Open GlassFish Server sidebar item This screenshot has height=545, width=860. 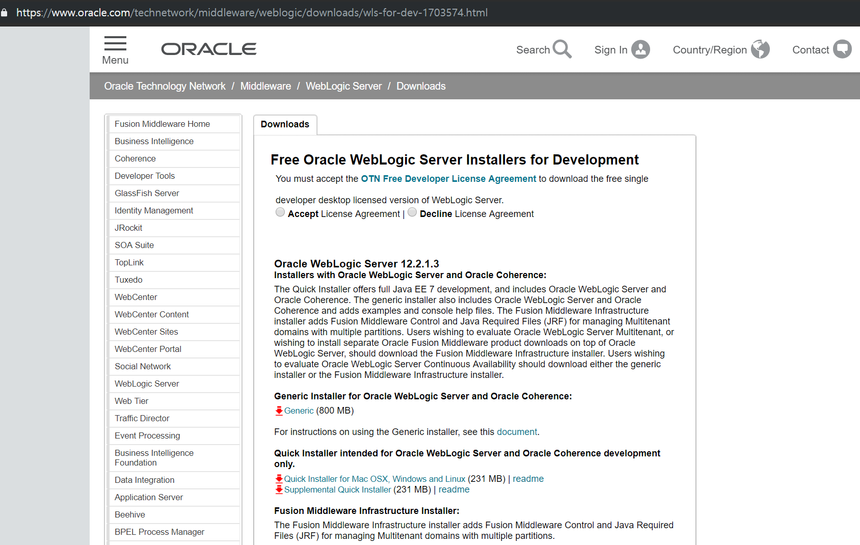click(x=174, y=193)
